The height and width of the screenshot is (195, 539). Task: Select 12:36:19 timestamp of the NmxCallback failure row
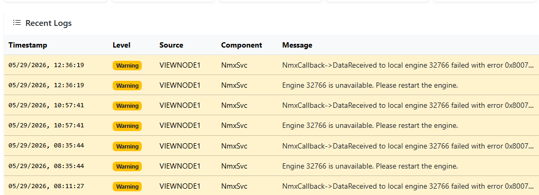pyautogui.click(x=46, y=65)
